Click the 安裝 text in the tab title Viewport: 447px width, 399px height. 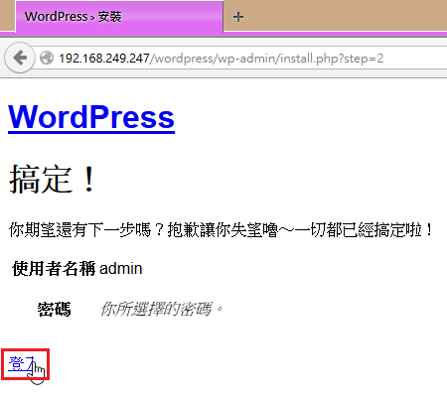tap(109, 17)
